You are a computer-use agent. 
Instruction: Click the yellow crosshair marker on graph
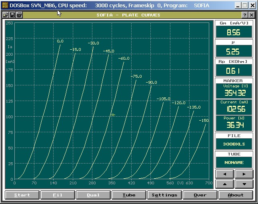(113, 115)
